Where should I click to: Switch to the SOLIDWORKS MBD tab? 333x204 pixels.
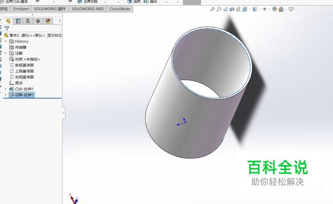[x=88, y=9]
